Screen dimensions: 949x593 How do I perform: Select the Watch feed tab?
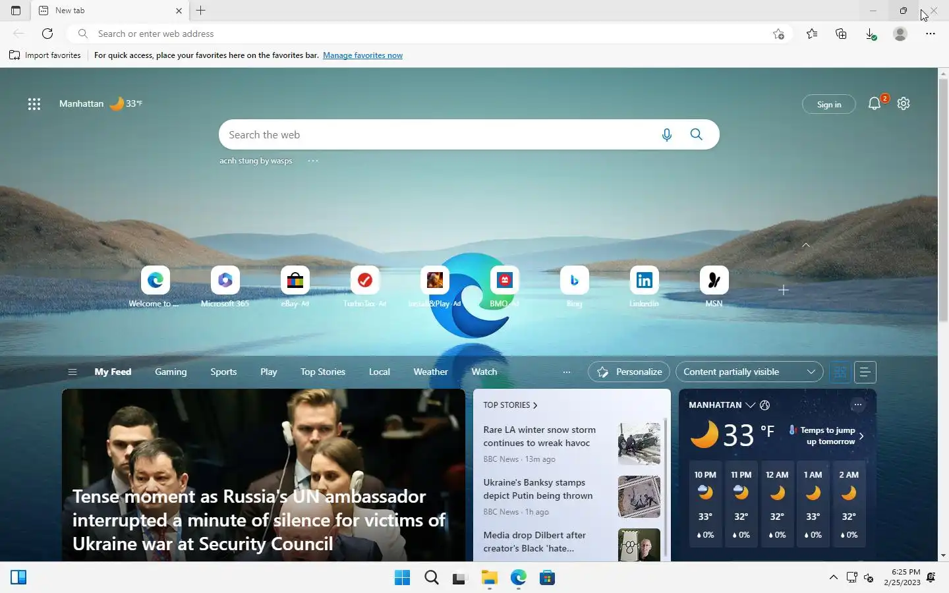pyautogui.click(x=484, y=372)
